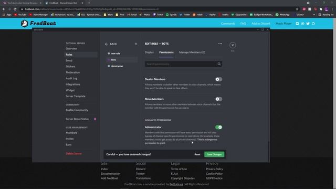The image size is (336, 189).
Task: Open FAQ in FredBoat navigation
Action: [243, 24]
